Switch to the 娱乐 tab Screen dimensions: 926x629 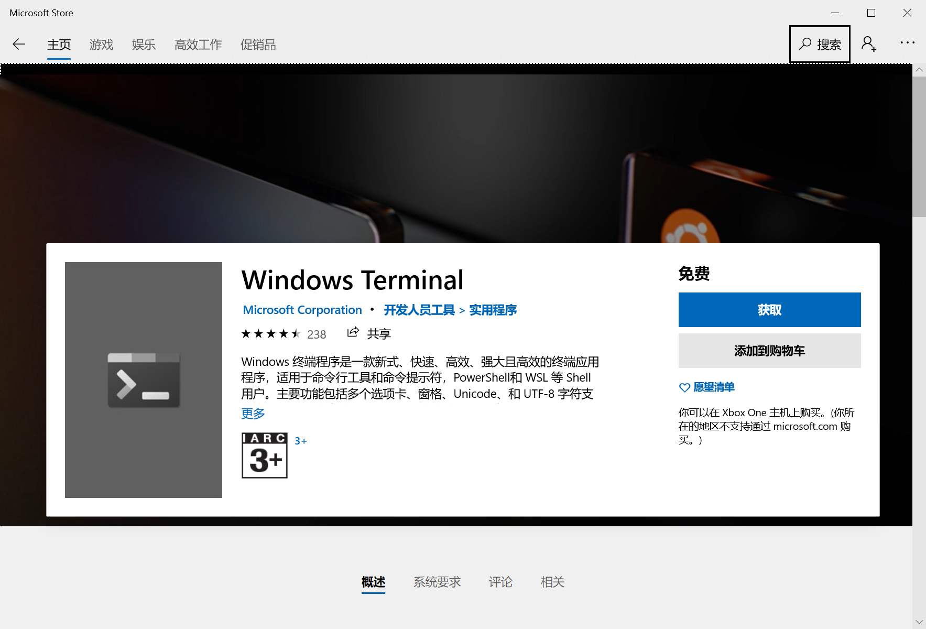[x=144, y=45]
